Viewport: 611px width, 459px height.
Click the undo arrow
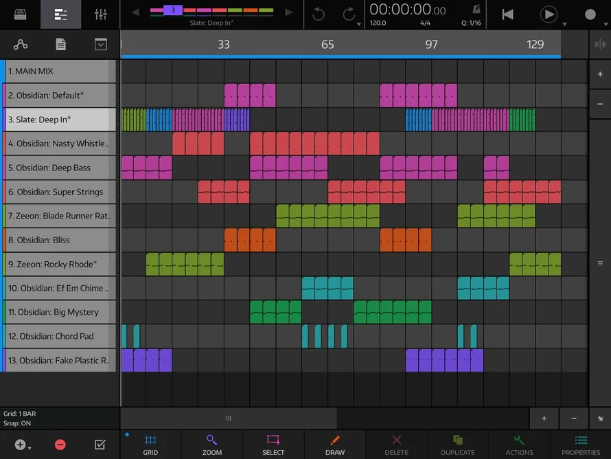(x=319, y=14)
